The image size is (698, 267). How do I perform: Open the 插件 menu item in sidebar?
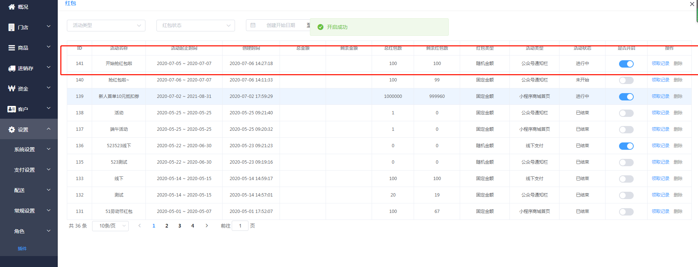[x=22, y=249]
